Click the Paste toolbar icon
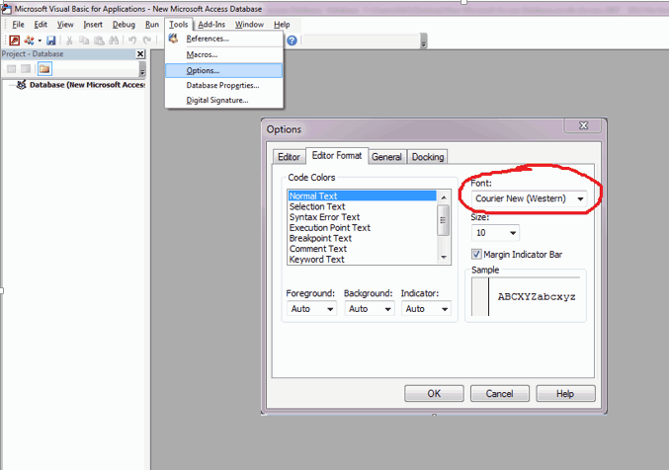Screen dimensions: 669x470 (99, 40)
